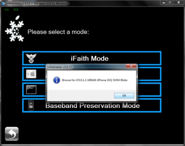185x146 pixels.
Task: Click OK in the sn0wbreeze dialog
Action: [x=124, y=95]
